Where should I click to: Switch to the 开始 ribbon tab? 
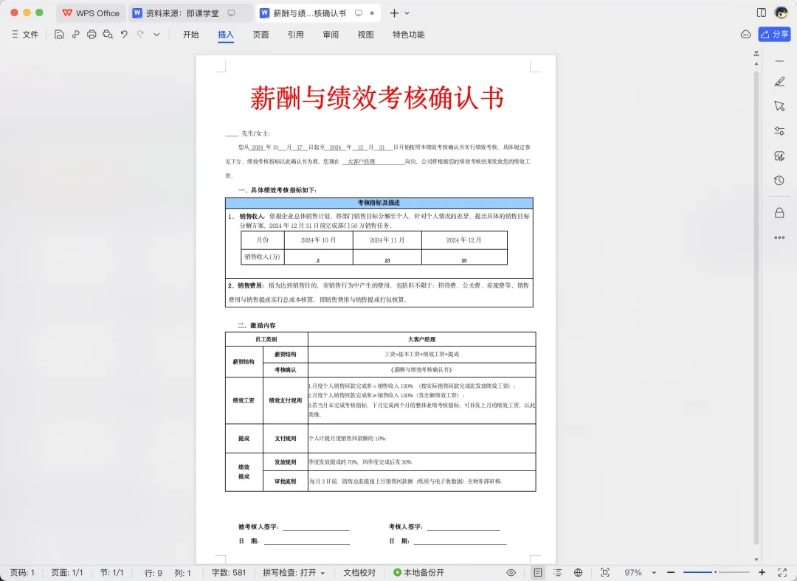click(x=190, y=35)
